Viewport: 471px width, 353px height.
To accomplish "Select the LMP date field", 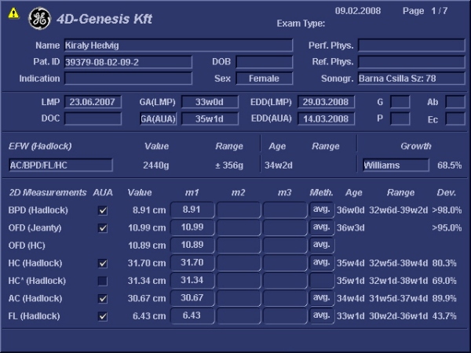I will point(93,102).
